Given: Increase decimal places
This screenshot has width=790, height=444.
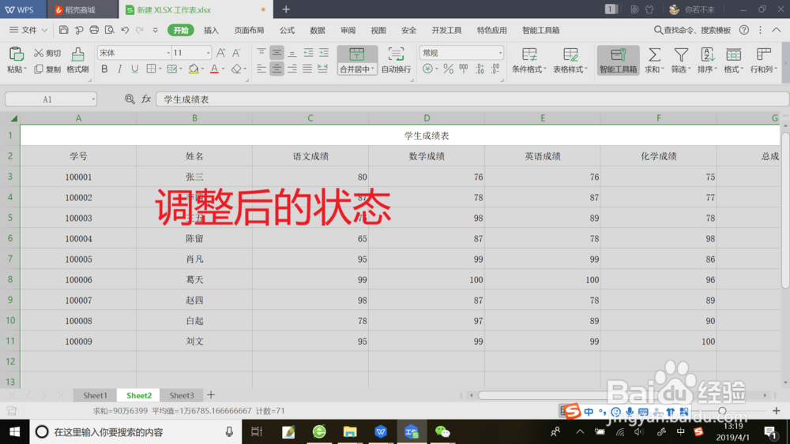Looking at the screenshot, I should pos(480,69).
